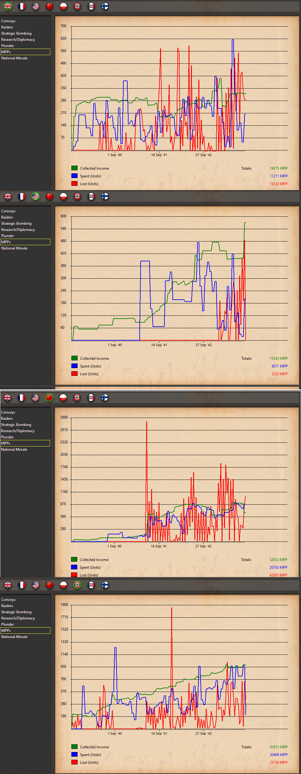Screen dimensions: 301x774
Task: Open Research/Diplomacy in the topmost UK panel
Action: coord(18,40)
